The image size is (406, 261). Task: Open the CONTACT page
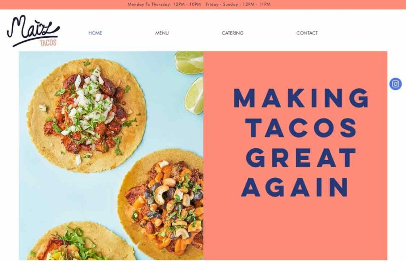[307, 33]
